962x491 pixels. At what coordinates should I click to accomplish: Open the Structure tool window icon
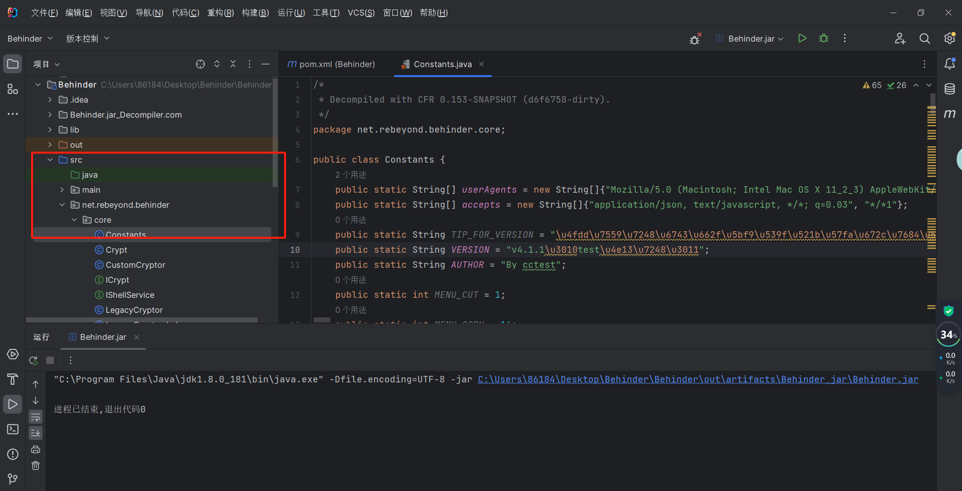tap(13, 89)
